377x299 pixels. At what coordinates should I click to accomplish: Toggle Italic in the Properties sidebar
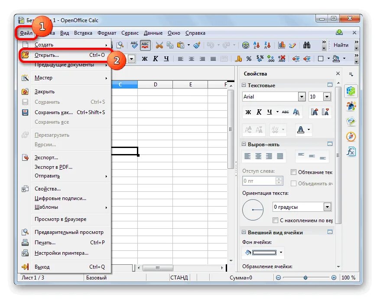point(259,112)
